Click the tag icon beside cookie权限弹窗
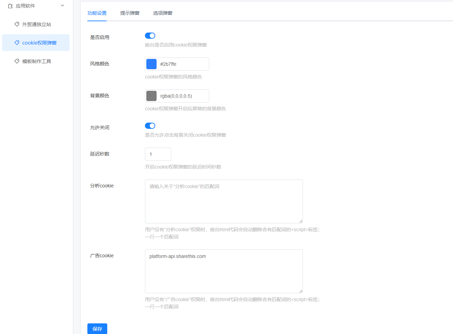453x334 pixels. (16, 42)
